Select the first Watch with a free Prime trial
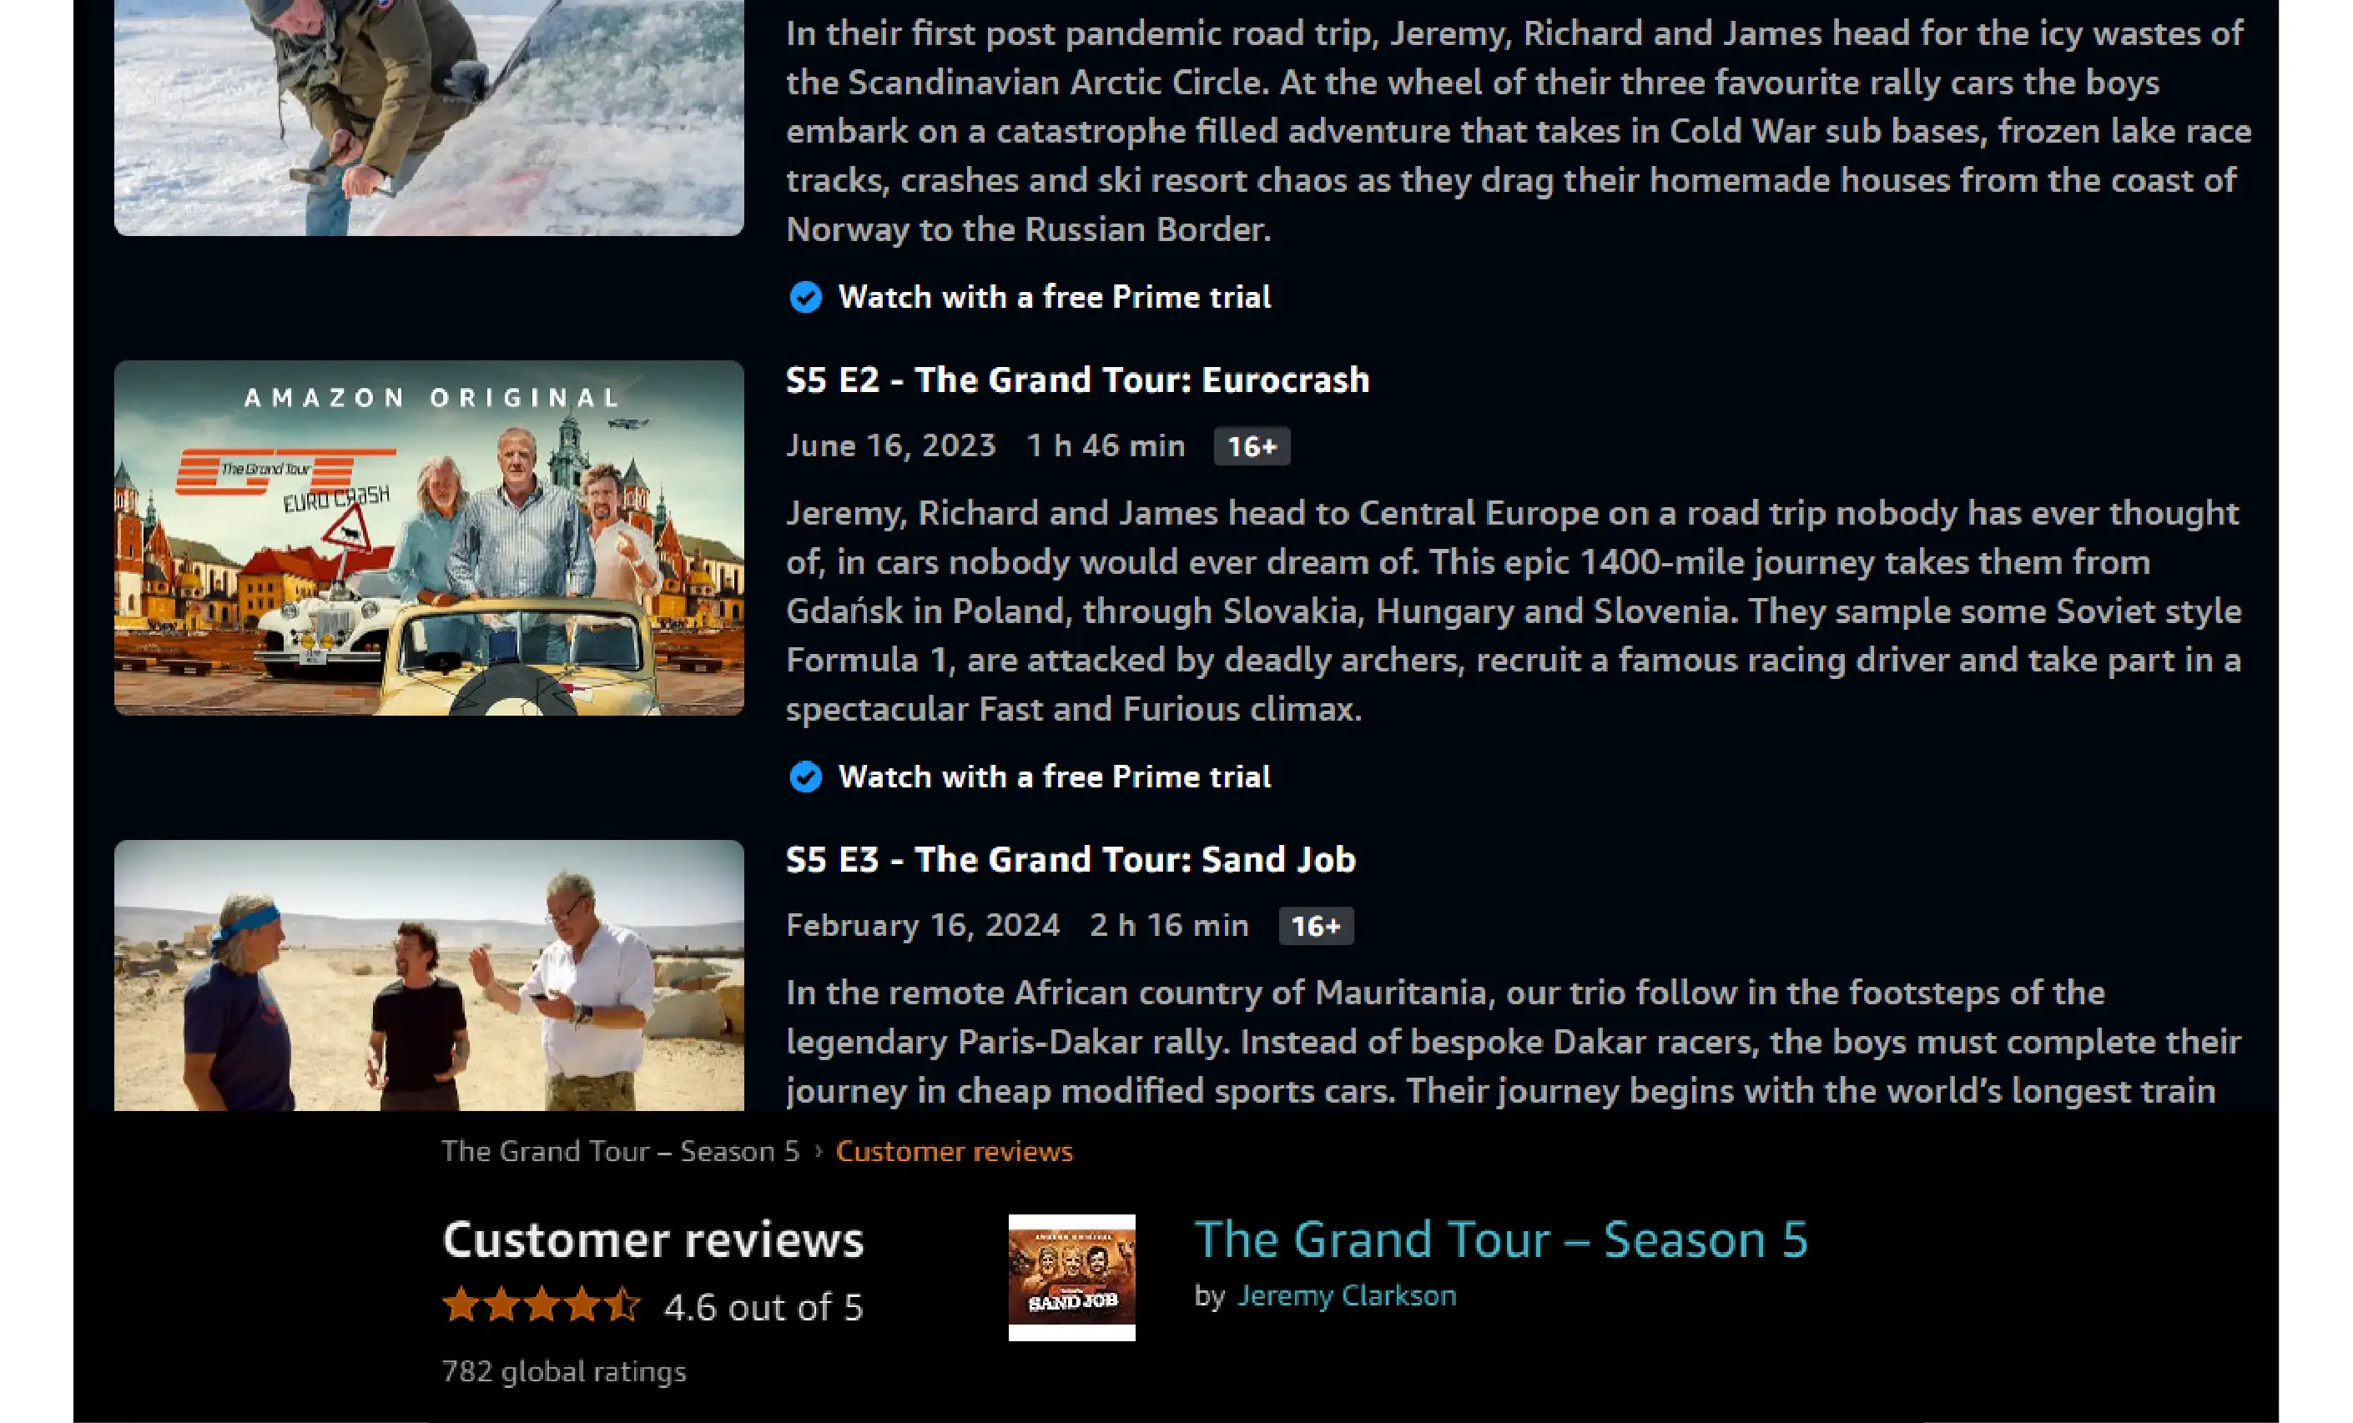Image resolution: width=2353 pixels, height=1423 pixels. 1055,297
